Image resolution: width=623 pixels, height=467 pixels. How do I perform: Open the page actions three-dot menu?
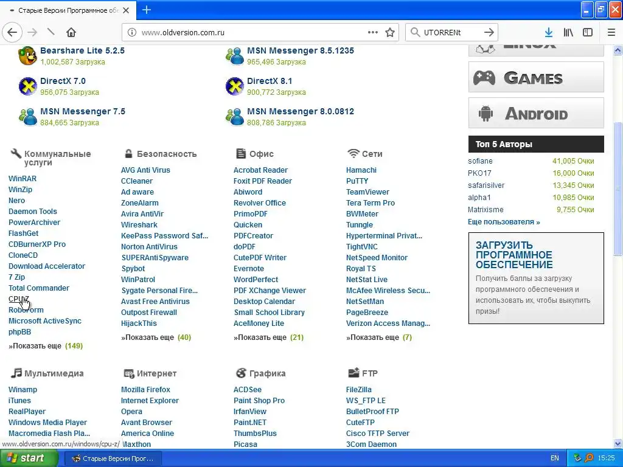[373, 32]
